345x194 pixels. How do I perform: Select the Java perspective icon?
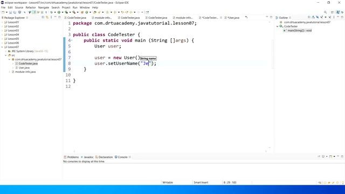click(x=338, y=12)
